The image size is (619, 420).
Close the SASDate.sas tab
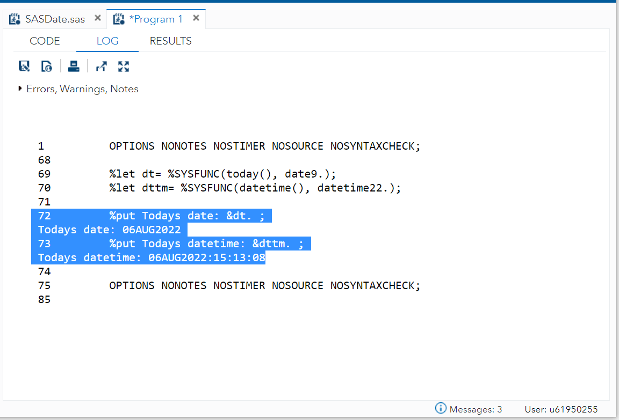(97, 17)
